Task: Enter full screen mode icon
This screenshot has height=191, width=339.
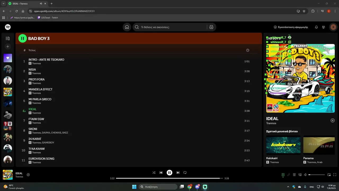Action: 335,175
